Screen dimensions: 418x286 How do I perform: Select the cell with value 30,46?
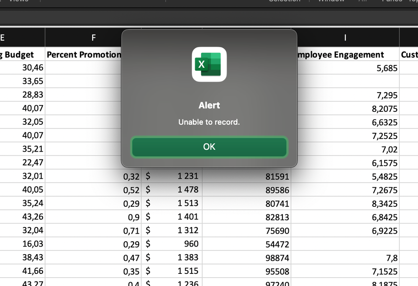pos(23,68)
